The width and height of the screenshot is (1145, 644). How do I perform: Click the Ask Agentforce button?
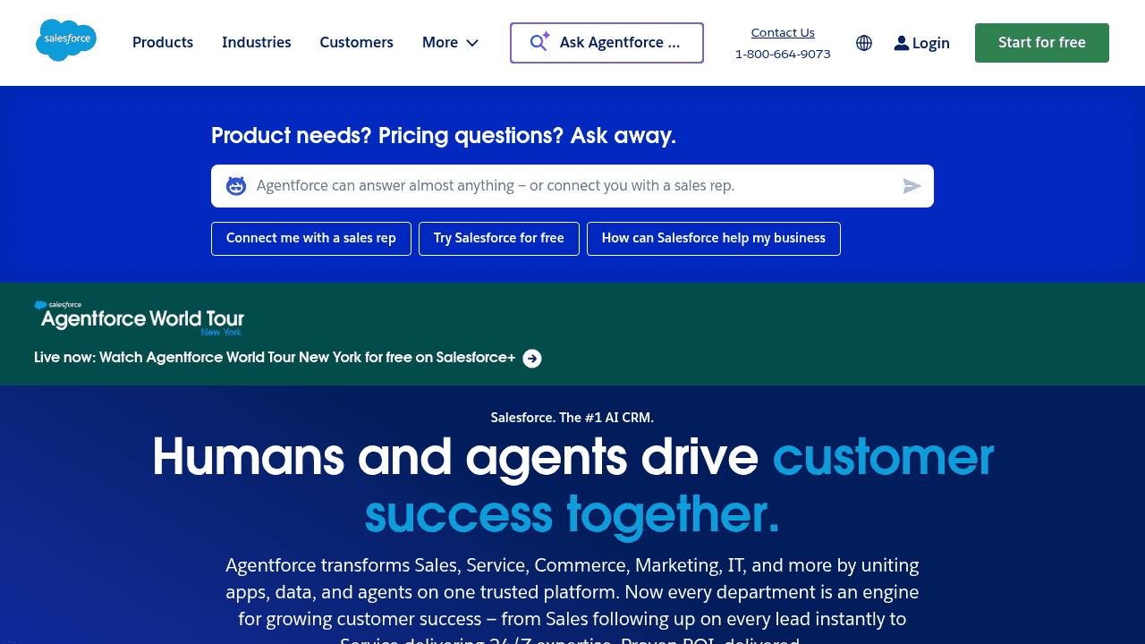click(x=606, y=43)
